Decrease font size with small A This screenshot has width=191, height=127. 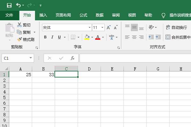(x=116, y=28)
